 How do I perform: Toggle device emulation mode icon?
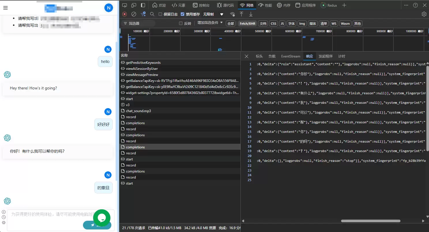coord(134,5)
